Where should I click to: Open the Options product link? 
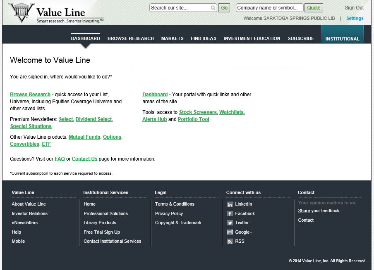pos(112,137)
